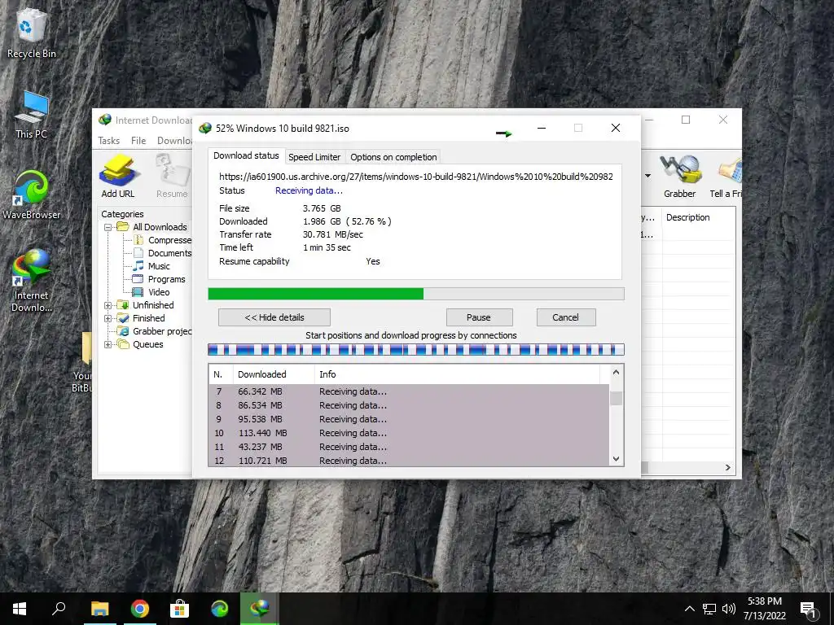834x625 pixels.
Task: Click the green download progress bar
Action: [416, 294]
